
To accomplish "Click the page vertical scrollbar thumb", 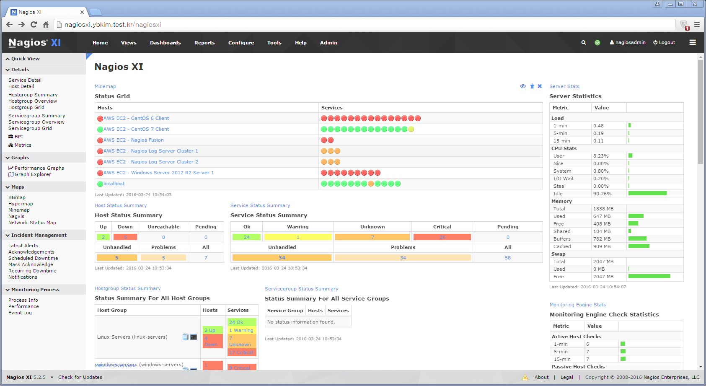I will pyautogui.click(x=700, y=112).
